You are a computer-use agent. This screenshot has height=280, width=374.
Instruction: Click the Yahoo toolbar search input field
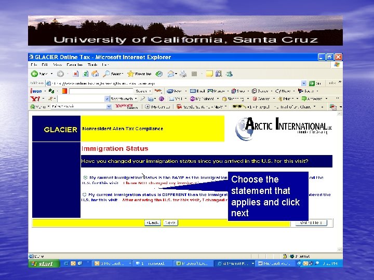tap(81, 99)
